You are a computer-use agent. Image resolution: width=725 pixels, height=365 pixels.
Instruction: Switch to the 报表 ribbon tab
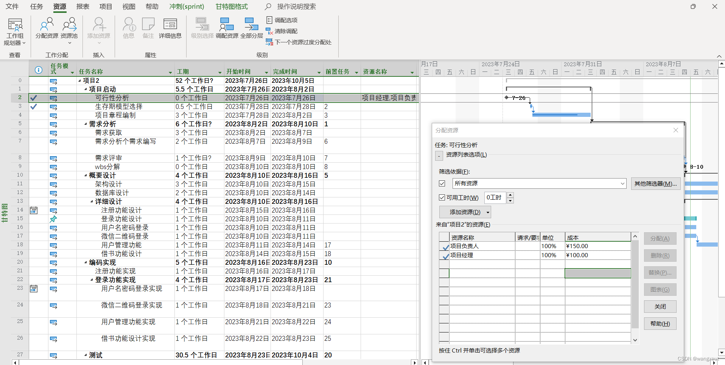82,6
